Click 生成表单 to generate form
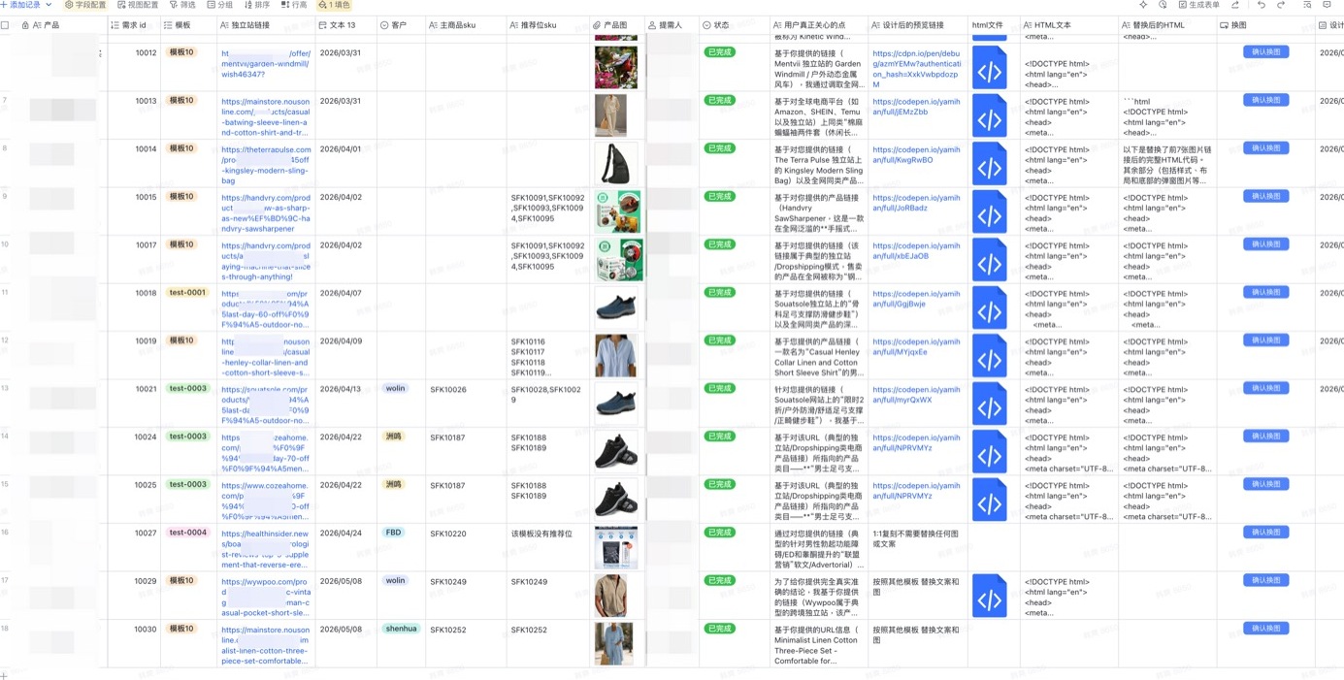1344x680 pixels. [1198, 5]
